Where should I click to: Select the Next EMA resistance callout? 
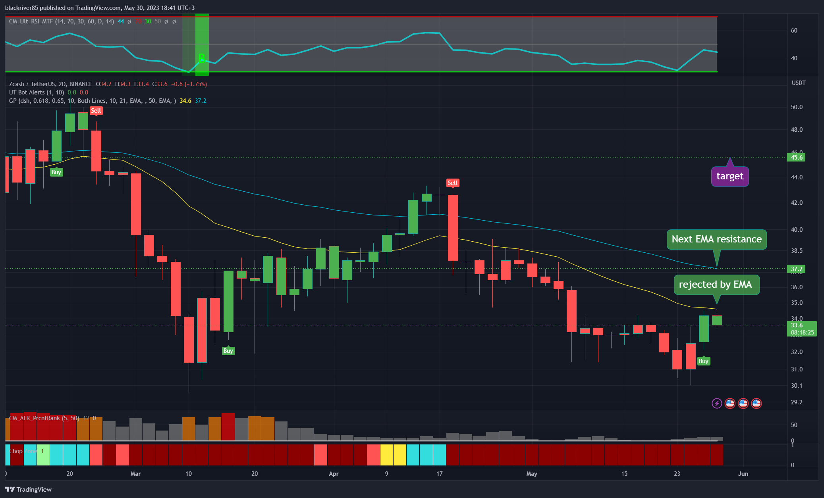(717, 239)
